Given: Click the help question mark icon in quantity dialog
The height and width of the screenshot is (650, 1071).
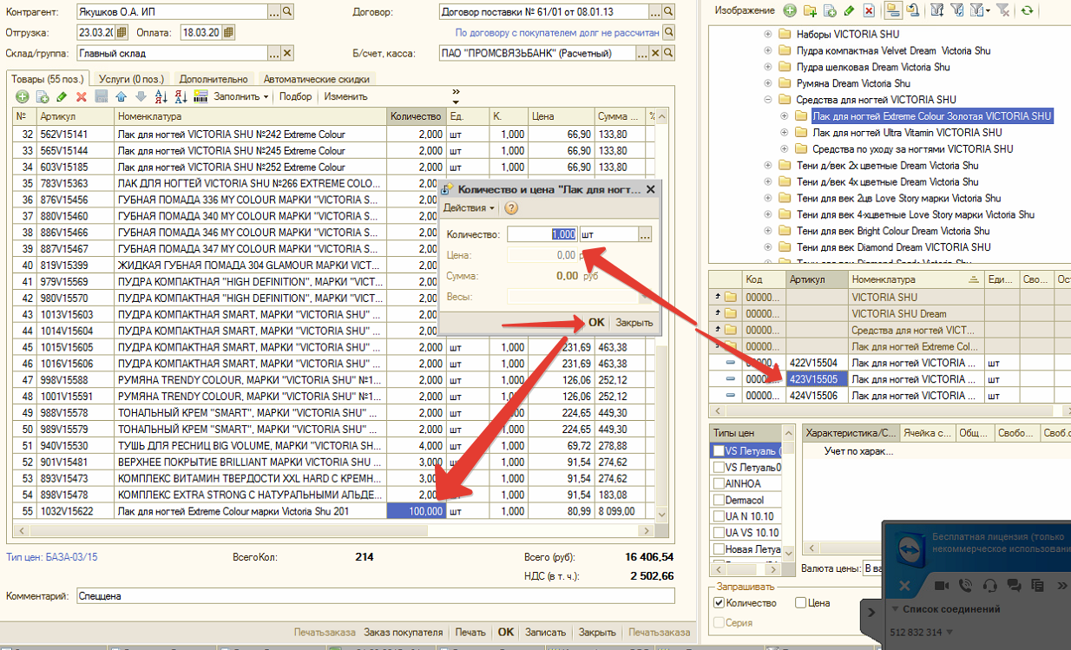Looking at the screenshot, I should (511, 208).
